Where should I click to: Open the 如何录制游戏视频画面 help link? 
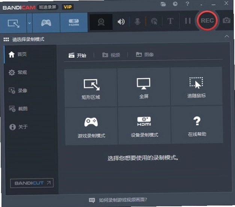click(x=123, y=200)
